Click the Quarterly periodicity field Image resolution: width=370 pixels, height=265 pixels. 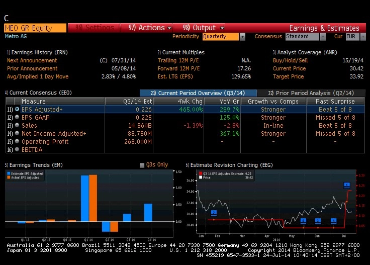tap(221, 37)
